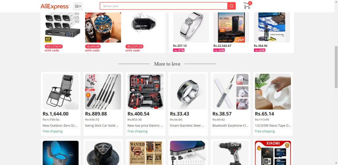Click the red search magnifier button
This screenshot has width=338, height=165.
pyautogui.click(x=231, y=6)
